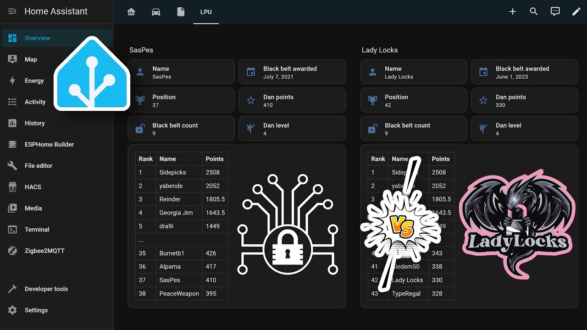Image resolution: width=587 pixels, height=330 pixels.
Task: Click "Reinder" in the SasPes ranking table
Action: coord(170,199)
